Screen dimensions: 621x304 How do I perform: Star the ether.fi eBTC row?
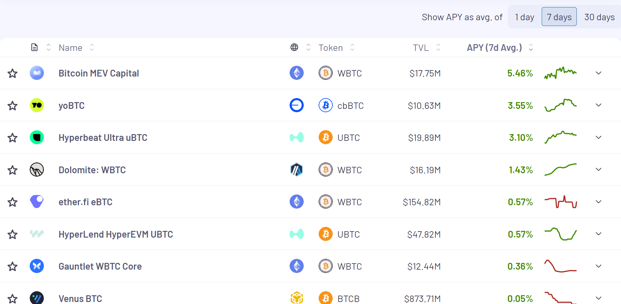pos(12,202)
